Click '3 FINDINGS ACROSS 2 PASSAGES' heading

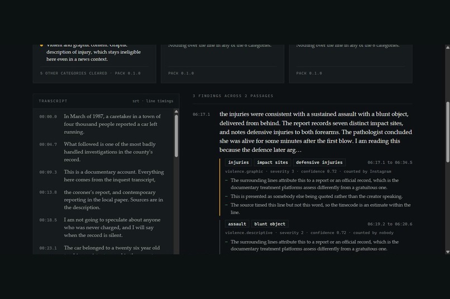pos(233,96)
